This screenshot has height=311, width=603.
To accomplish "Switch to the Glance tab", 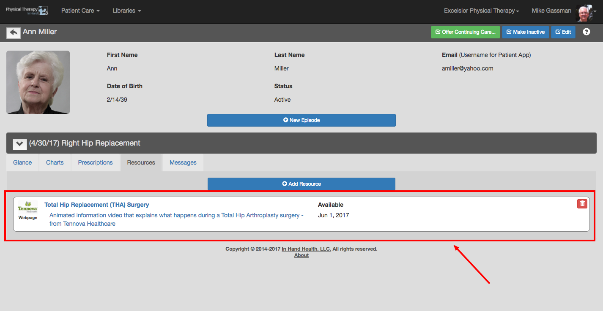I will (22, 162).
